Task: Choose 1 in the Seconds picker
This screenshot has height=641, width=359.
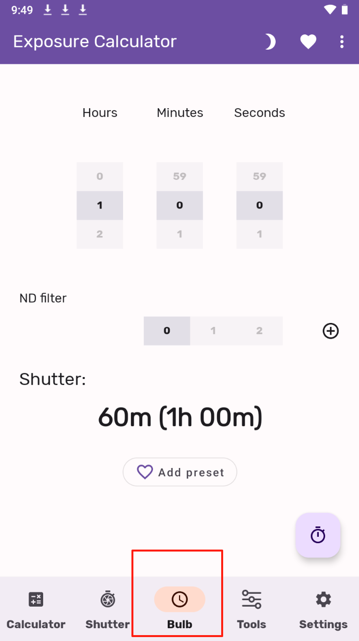Action: 259,234
